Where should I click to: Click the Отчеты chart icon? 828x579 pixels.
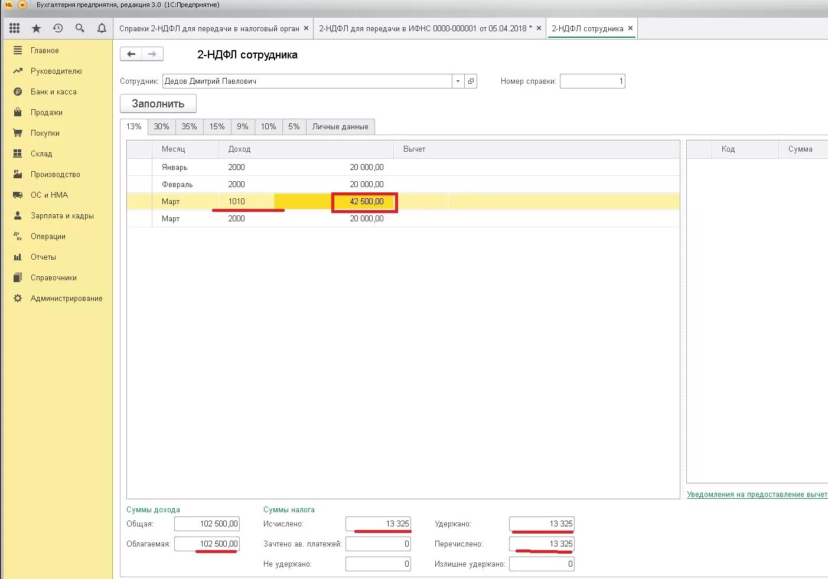(18, 257)
